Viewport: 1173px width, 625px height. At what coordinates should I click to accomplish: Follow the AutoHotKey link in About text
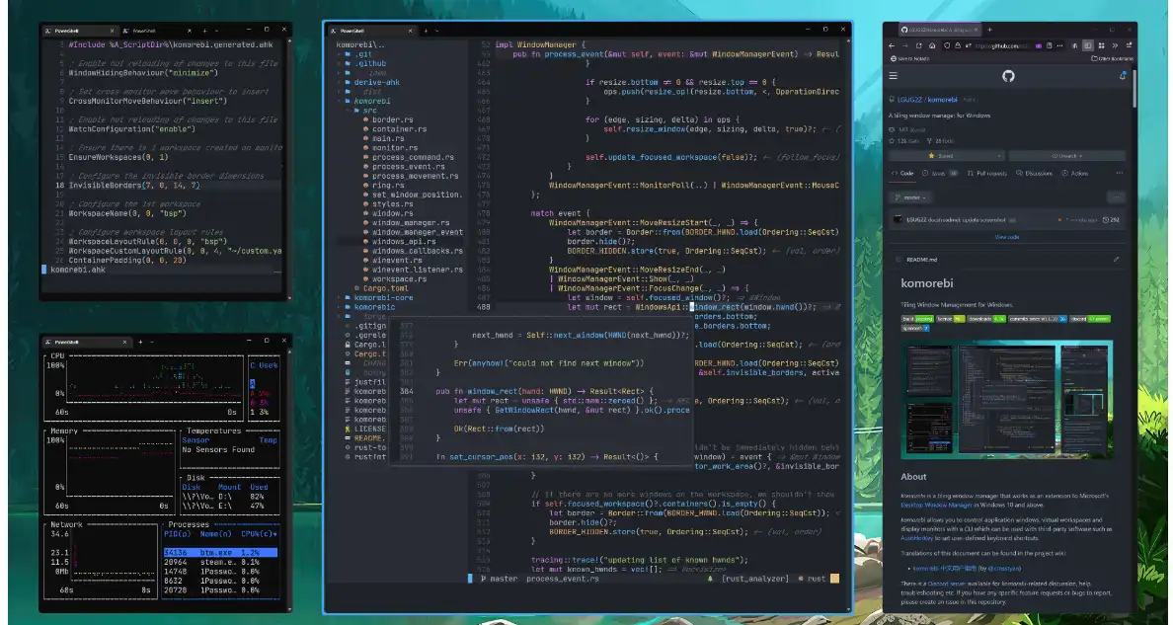click(916, 537)
